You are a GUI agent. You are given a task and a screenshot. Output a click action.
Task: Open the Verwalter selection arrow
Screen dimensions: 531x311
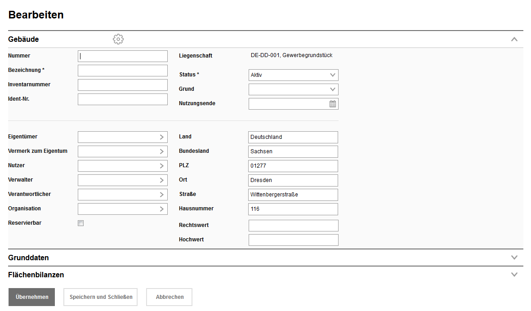click(x=162, y=180)
